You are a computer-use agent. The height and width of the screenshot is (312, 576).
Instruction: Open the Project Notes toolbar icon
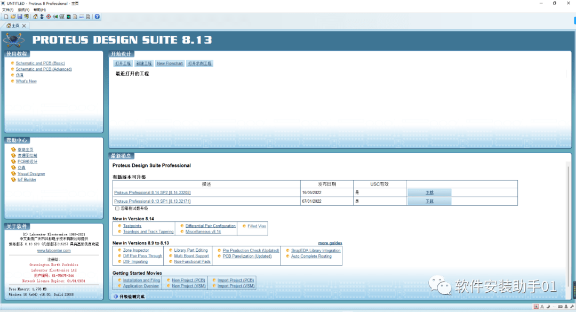[88, 17]
